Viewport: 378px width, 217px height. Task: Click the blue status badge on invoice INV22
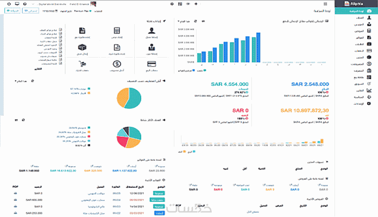point(159,213)
